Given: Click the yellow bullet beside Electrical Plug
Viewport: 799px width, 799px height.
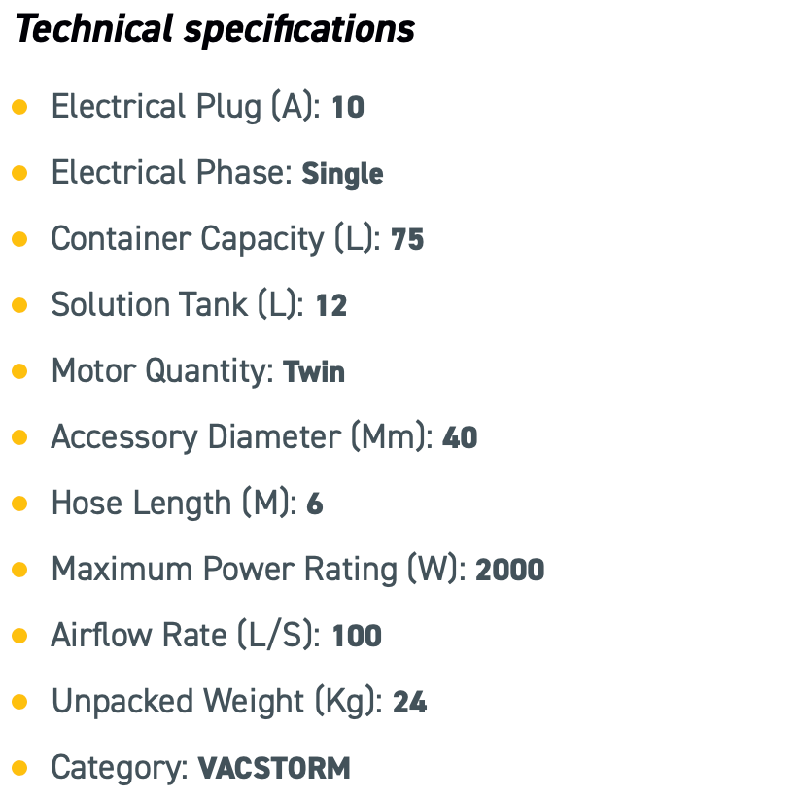Looking at the screenshot, I should (x=19, y=107).
